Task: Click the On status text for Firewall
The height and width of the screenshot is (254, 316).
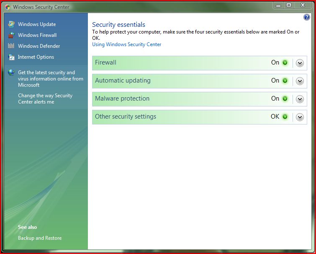Action: tap(275, 62)
